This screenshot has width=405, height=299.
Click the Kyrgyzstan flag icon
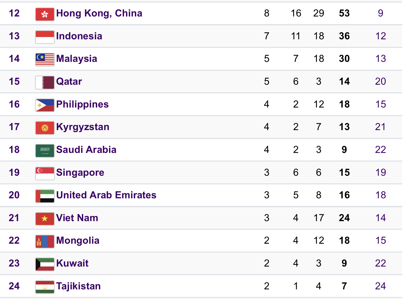(x=45, y=128)
